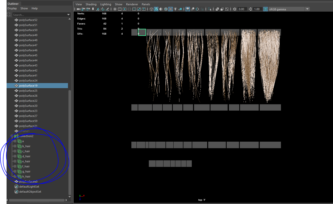Toggle the Gate Mask button
Screen dimensions: 333x204
click(x=129, y=9)
